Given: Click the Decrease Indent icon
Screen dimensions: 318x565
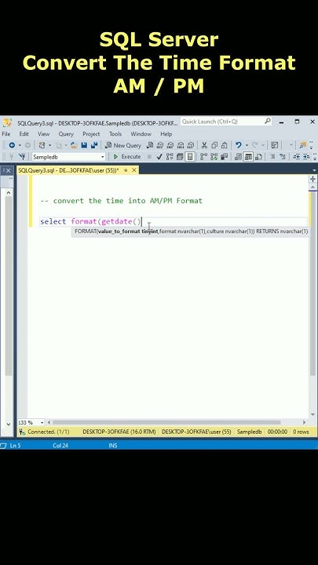Looking at the screenshot, I should click(x=296, y=156).
